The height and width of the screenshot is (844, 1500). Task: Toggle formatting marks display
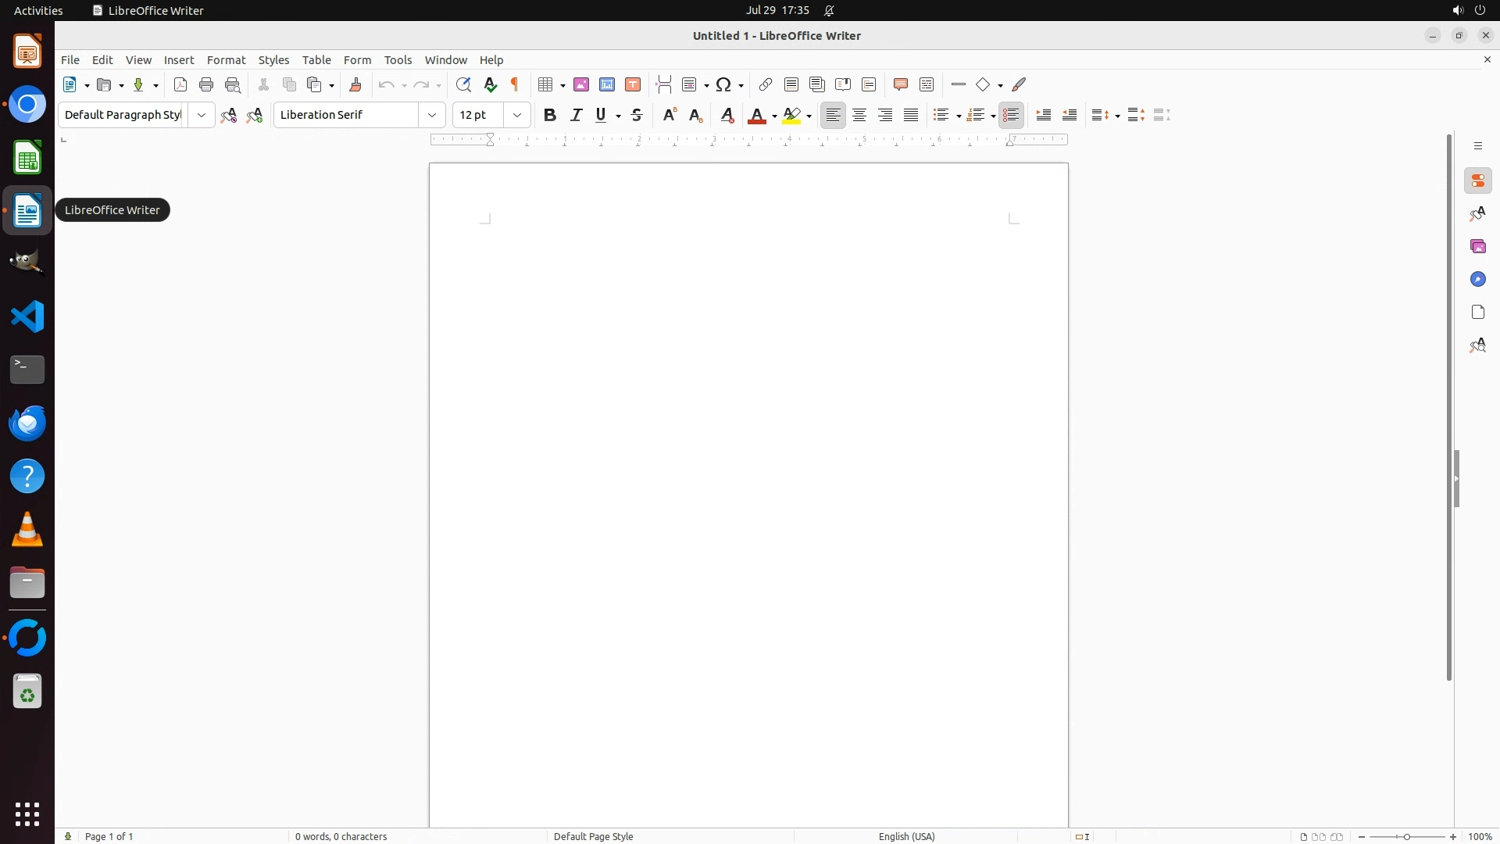coord(515,85)
